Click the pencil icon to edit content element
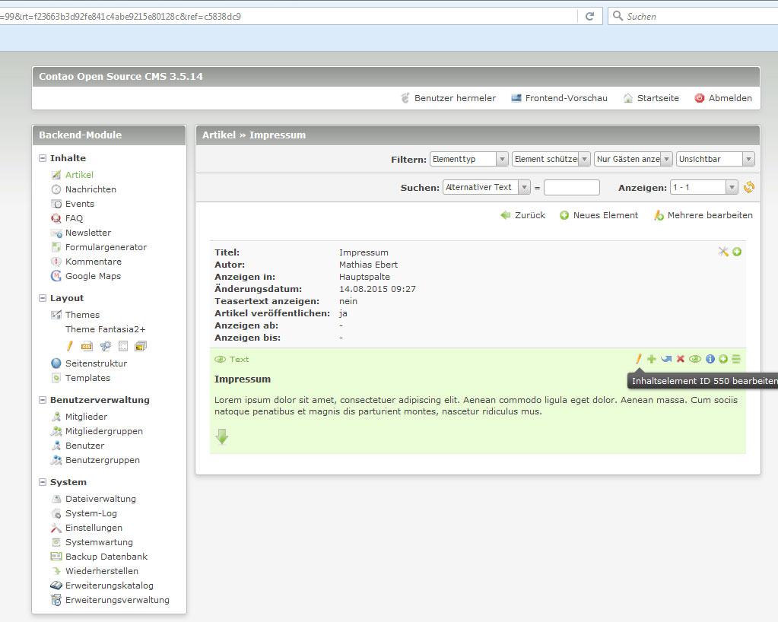The image size is (778, 622). [639, 359]
